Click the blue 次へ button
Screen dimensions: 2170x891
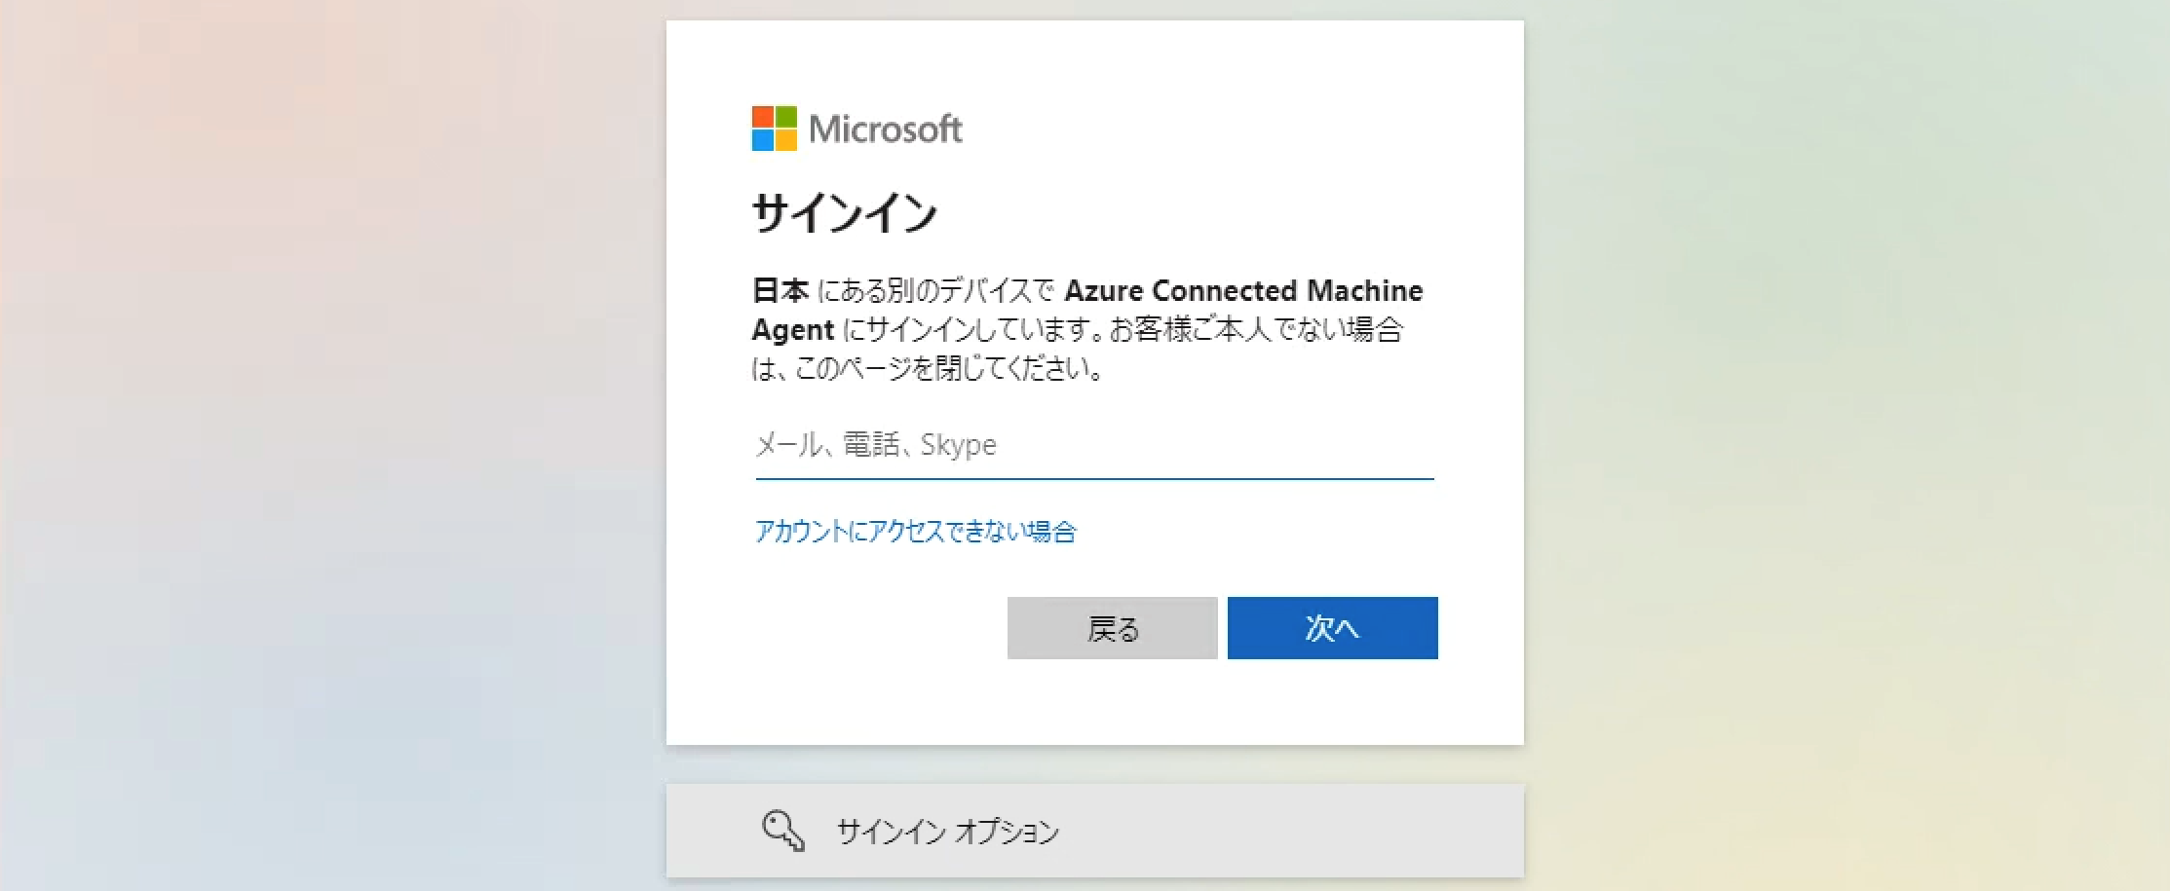tap(1332, 628)
